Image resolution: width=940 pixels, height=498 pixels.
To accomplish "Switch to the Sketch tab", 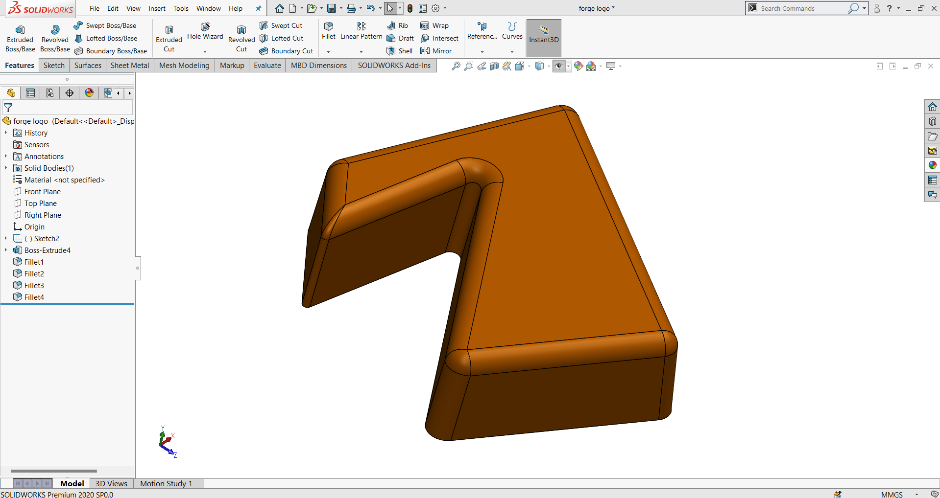I will (x=54, y=65).
